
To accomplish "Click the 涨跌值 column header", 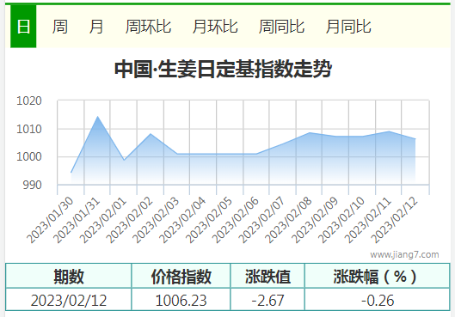I will (x=267, y=276).
